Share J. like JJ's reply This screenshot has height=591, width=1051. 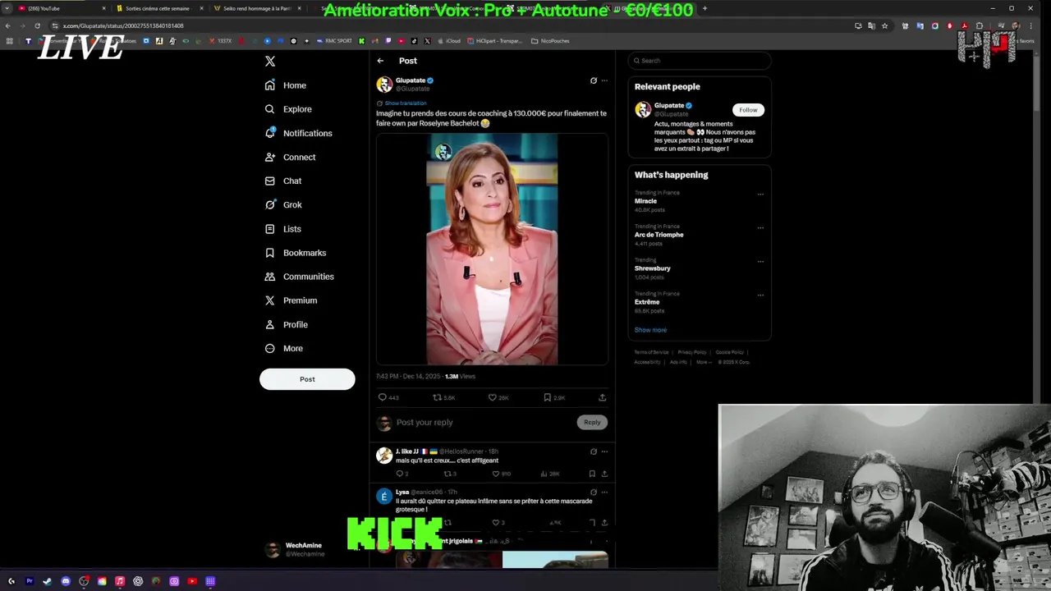pos(604,474)
